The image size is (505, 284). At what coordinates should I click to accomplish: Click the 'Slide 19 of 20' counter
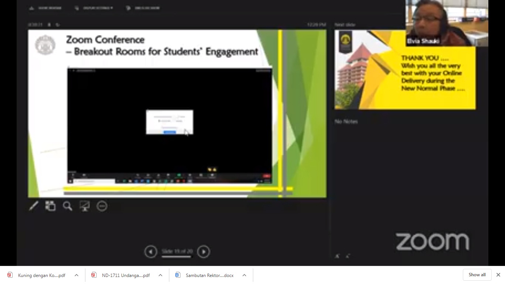pos(177,251)
